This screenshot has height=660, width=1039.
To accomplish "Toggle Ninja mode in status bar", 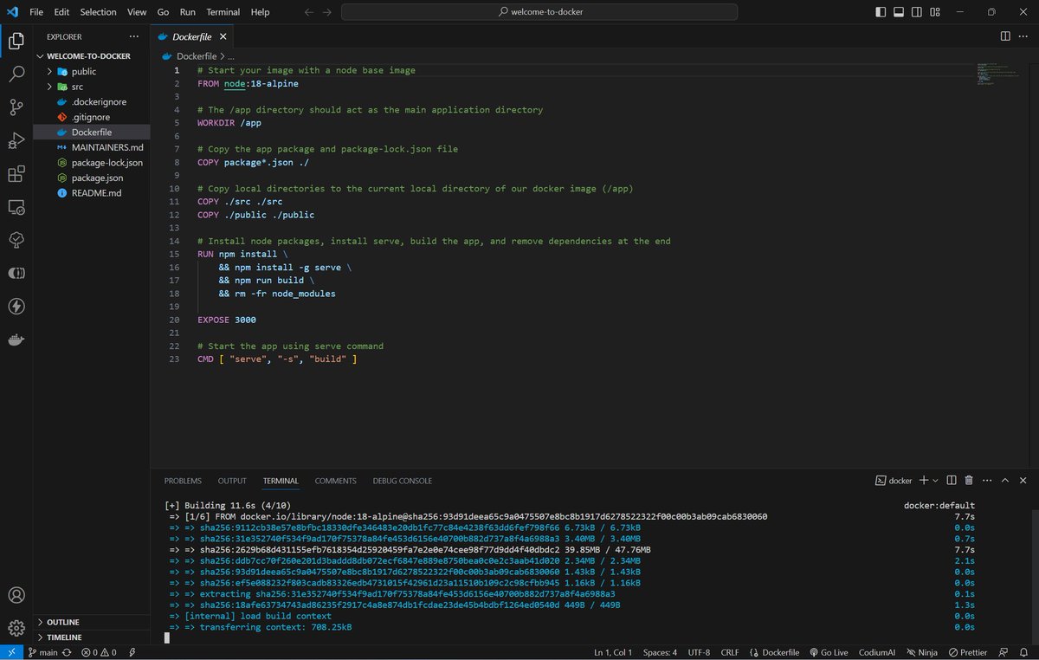I will 922,652.
